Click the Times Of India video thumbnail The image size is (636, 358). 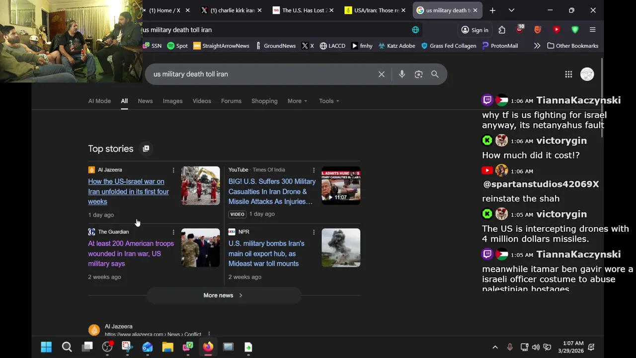click(x=341, y=185)
